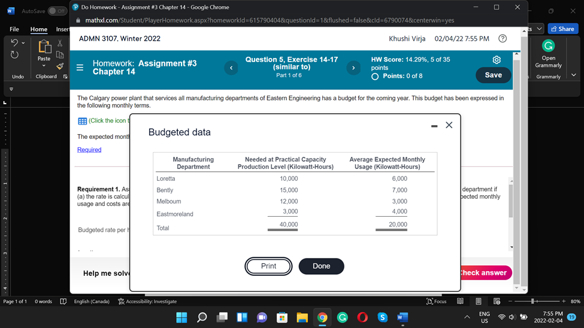Screen dimensions: 584x328
Task: Click the page lock security icon
Action: pos(78,20)
